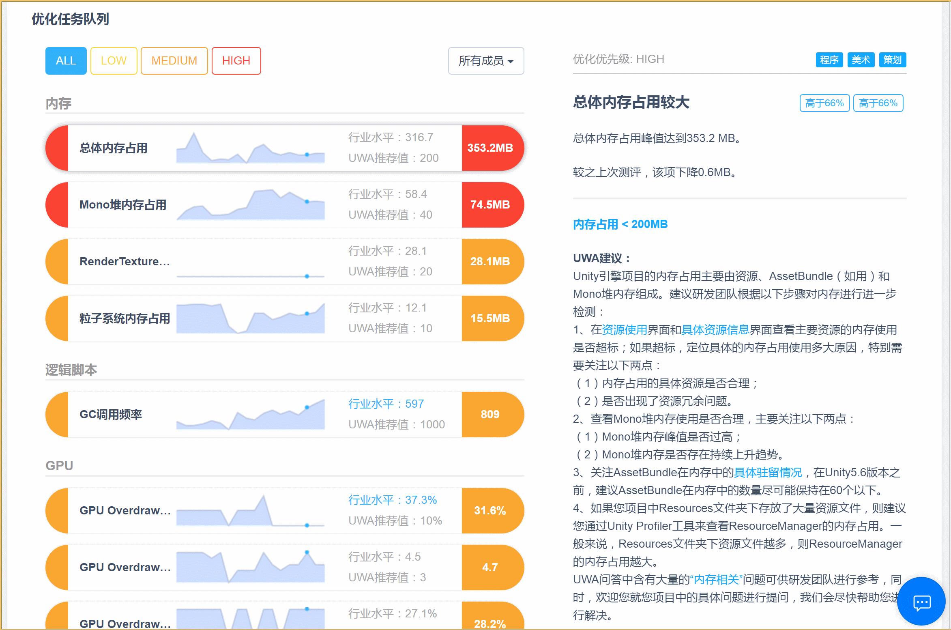951x630 pixels.
Task: Click the 31.6% GPU Overdraw badge
Action: pos(493,511)
